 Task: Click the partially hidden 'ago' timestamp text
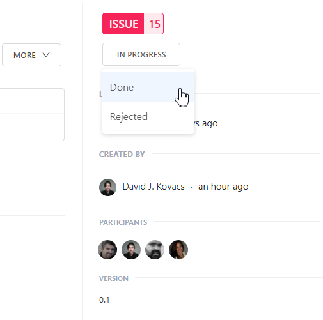[206, 123]
